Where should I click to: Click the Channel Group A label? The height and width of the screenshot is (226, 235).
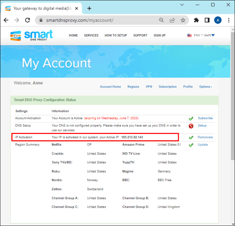point(65,198)
